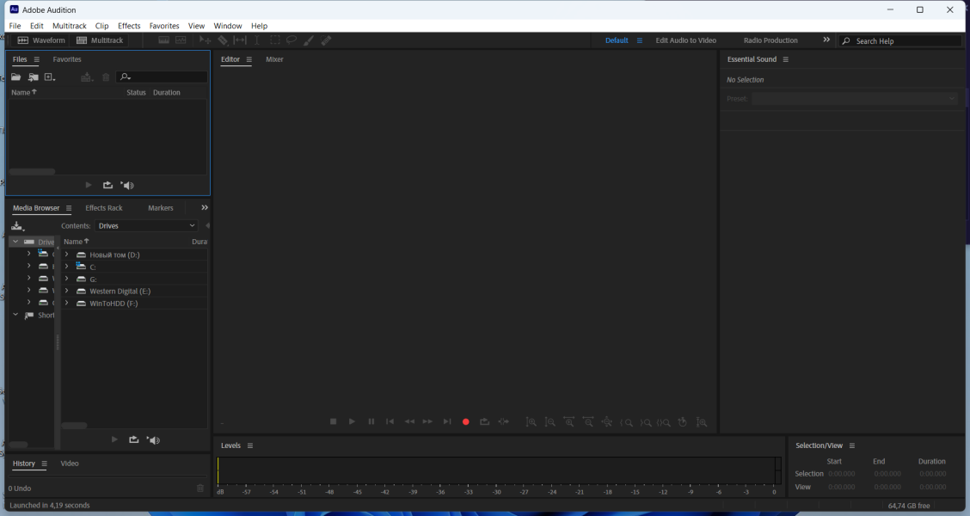Image resolution: width=970 pixels, height=516 pixels.
Task: Click the Zoom In Time icon
Action: coord(569,422)
